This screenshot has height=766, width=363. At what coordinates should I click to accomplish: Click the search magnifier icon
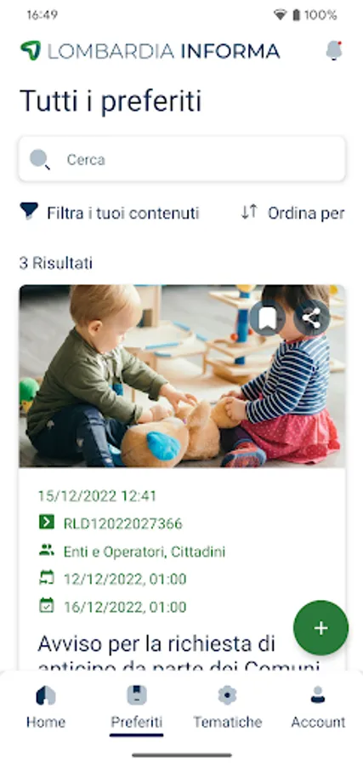tap(39, 160)
